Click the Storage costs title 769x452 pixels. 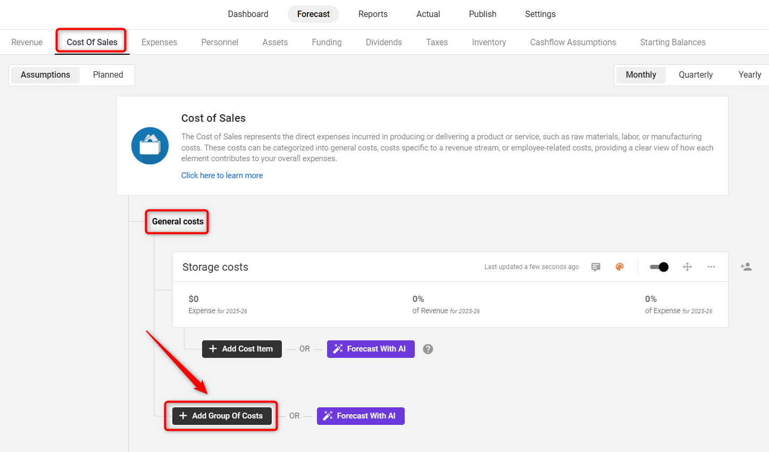click(215, 267)
